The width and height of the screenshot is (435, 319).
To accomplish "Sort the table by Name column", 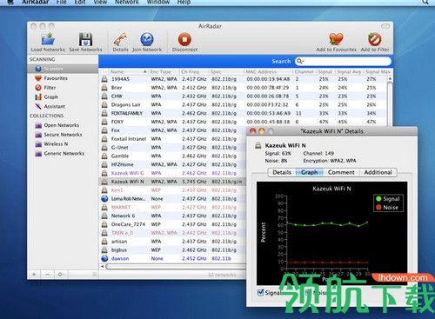I will tap(129, 71).
